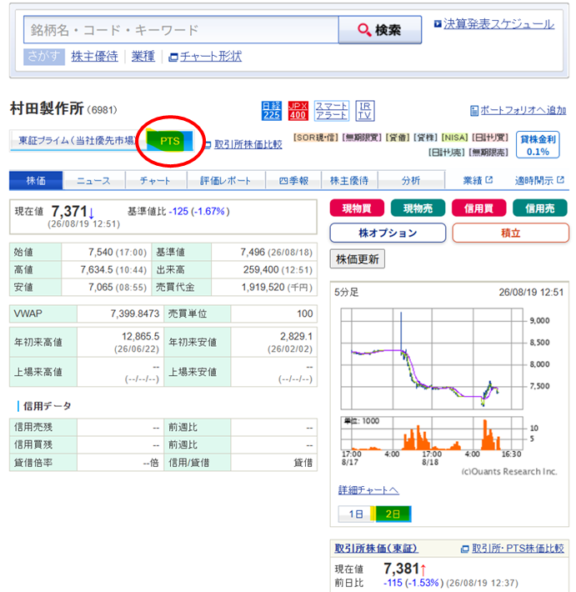Viewport: 576px width, 592px height.
Task: Switch to the チャート tab
Action: coord(155,180)
